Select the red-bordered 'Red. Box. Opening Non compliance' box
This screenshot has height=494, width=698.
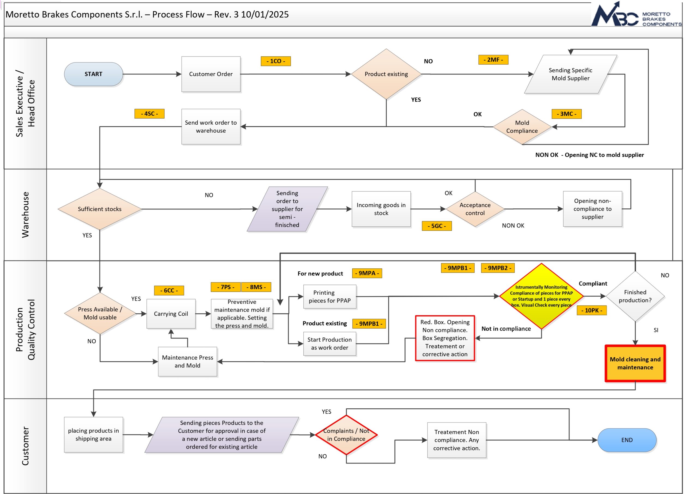[x=445, y=338]
